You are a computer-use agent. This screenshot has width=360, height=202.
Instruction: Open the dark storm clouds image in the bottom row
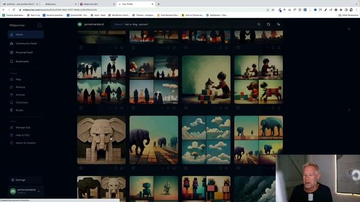pos(255,189)
